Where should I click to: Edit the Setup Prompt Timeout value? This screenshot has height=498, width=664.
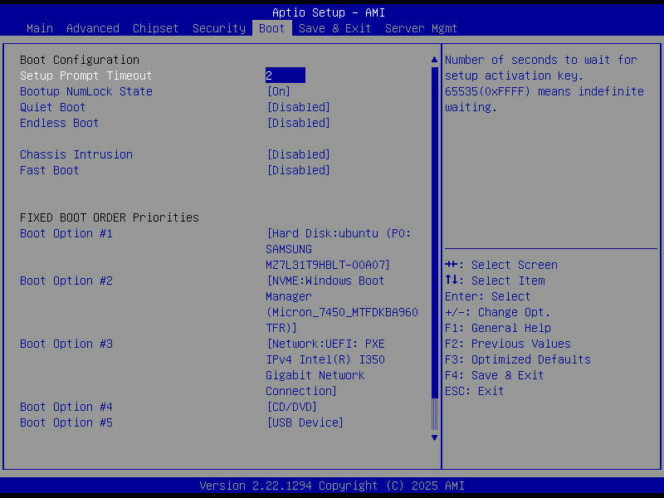[x=286, y=75]
